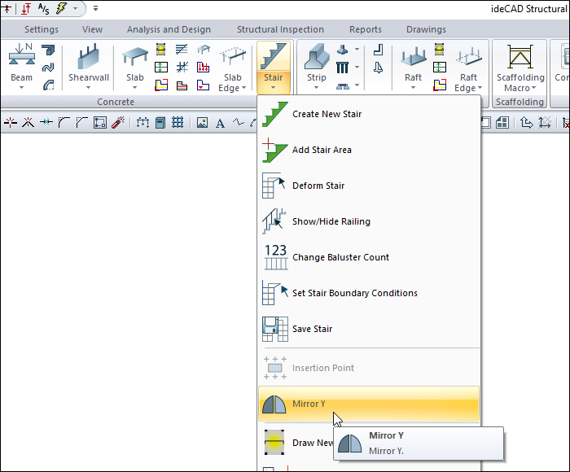Click the Shearwall tool icon

pyautogui.click(x=88, y=56)
